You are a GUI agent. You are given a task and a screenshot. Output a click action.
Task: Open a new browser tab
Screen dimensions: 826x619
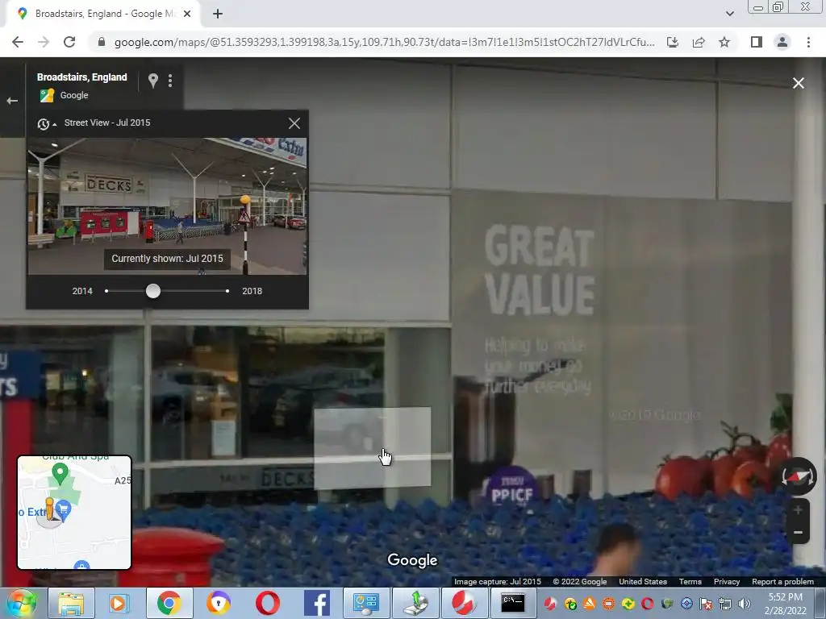(218, 15)
